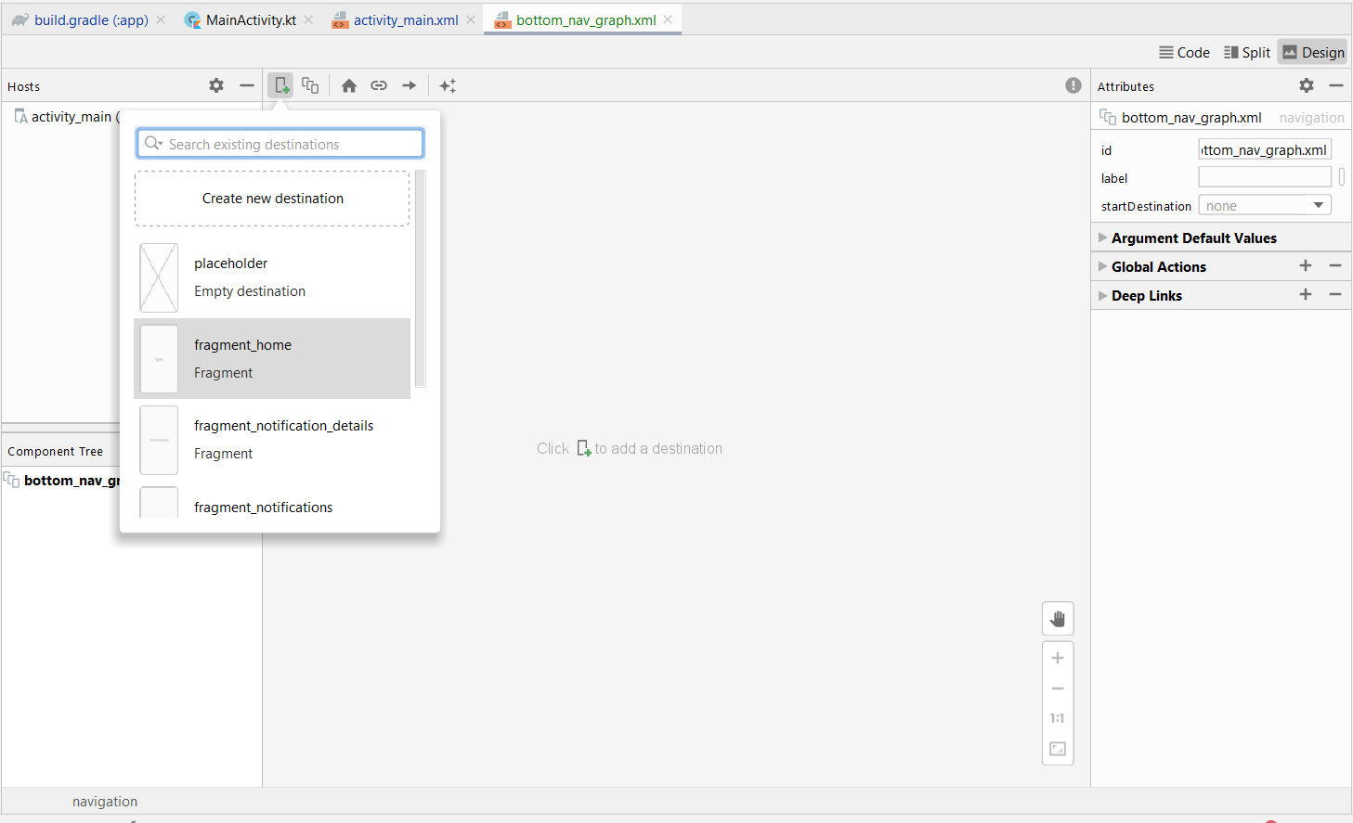Click the Search existing destinations field
Screen dimensions: 1353x823
280,144
